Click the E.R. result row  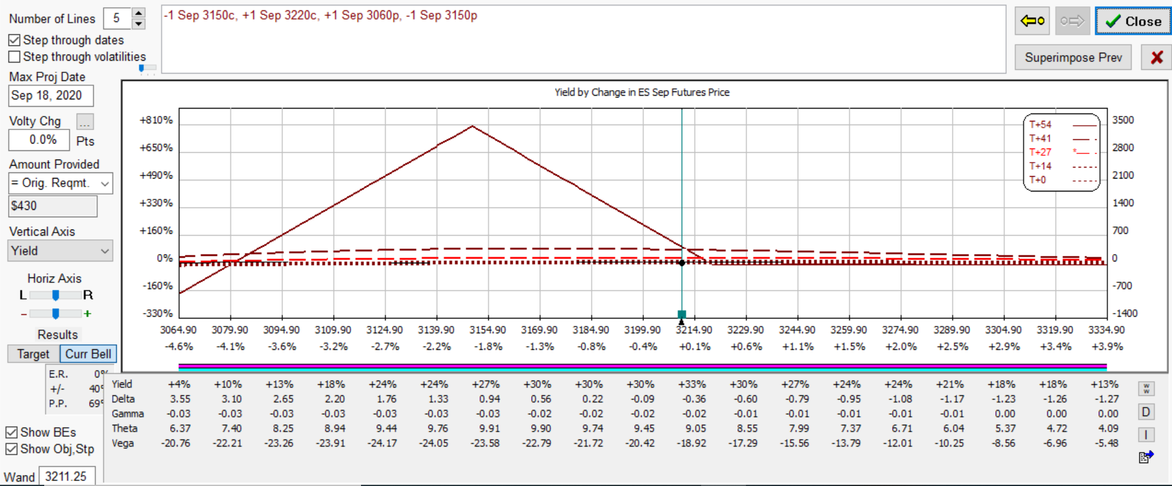77,374
